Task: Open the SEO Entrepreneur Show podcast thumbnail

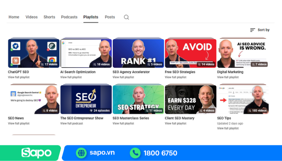Action: click(86, 99)
